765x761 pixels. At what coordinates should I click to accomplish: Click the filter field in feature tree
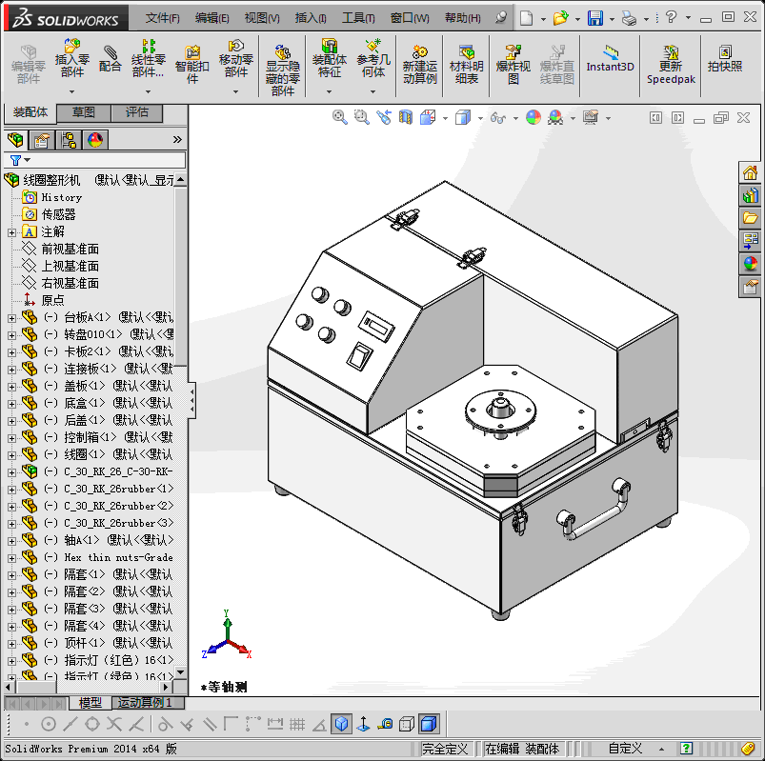click(94, 160)
